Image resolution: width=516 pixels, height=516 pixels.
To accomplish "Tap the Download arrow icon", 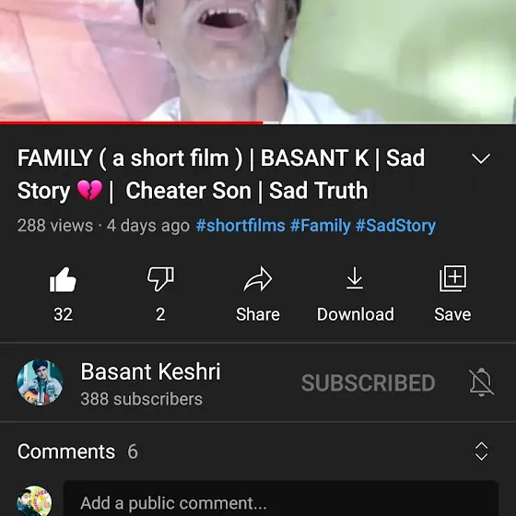I will point(355,278).
